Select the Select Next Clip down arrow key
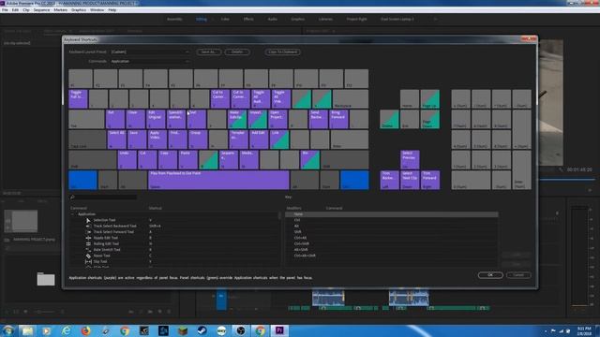Viewport: 600px width, 337px height. (410, 180)
